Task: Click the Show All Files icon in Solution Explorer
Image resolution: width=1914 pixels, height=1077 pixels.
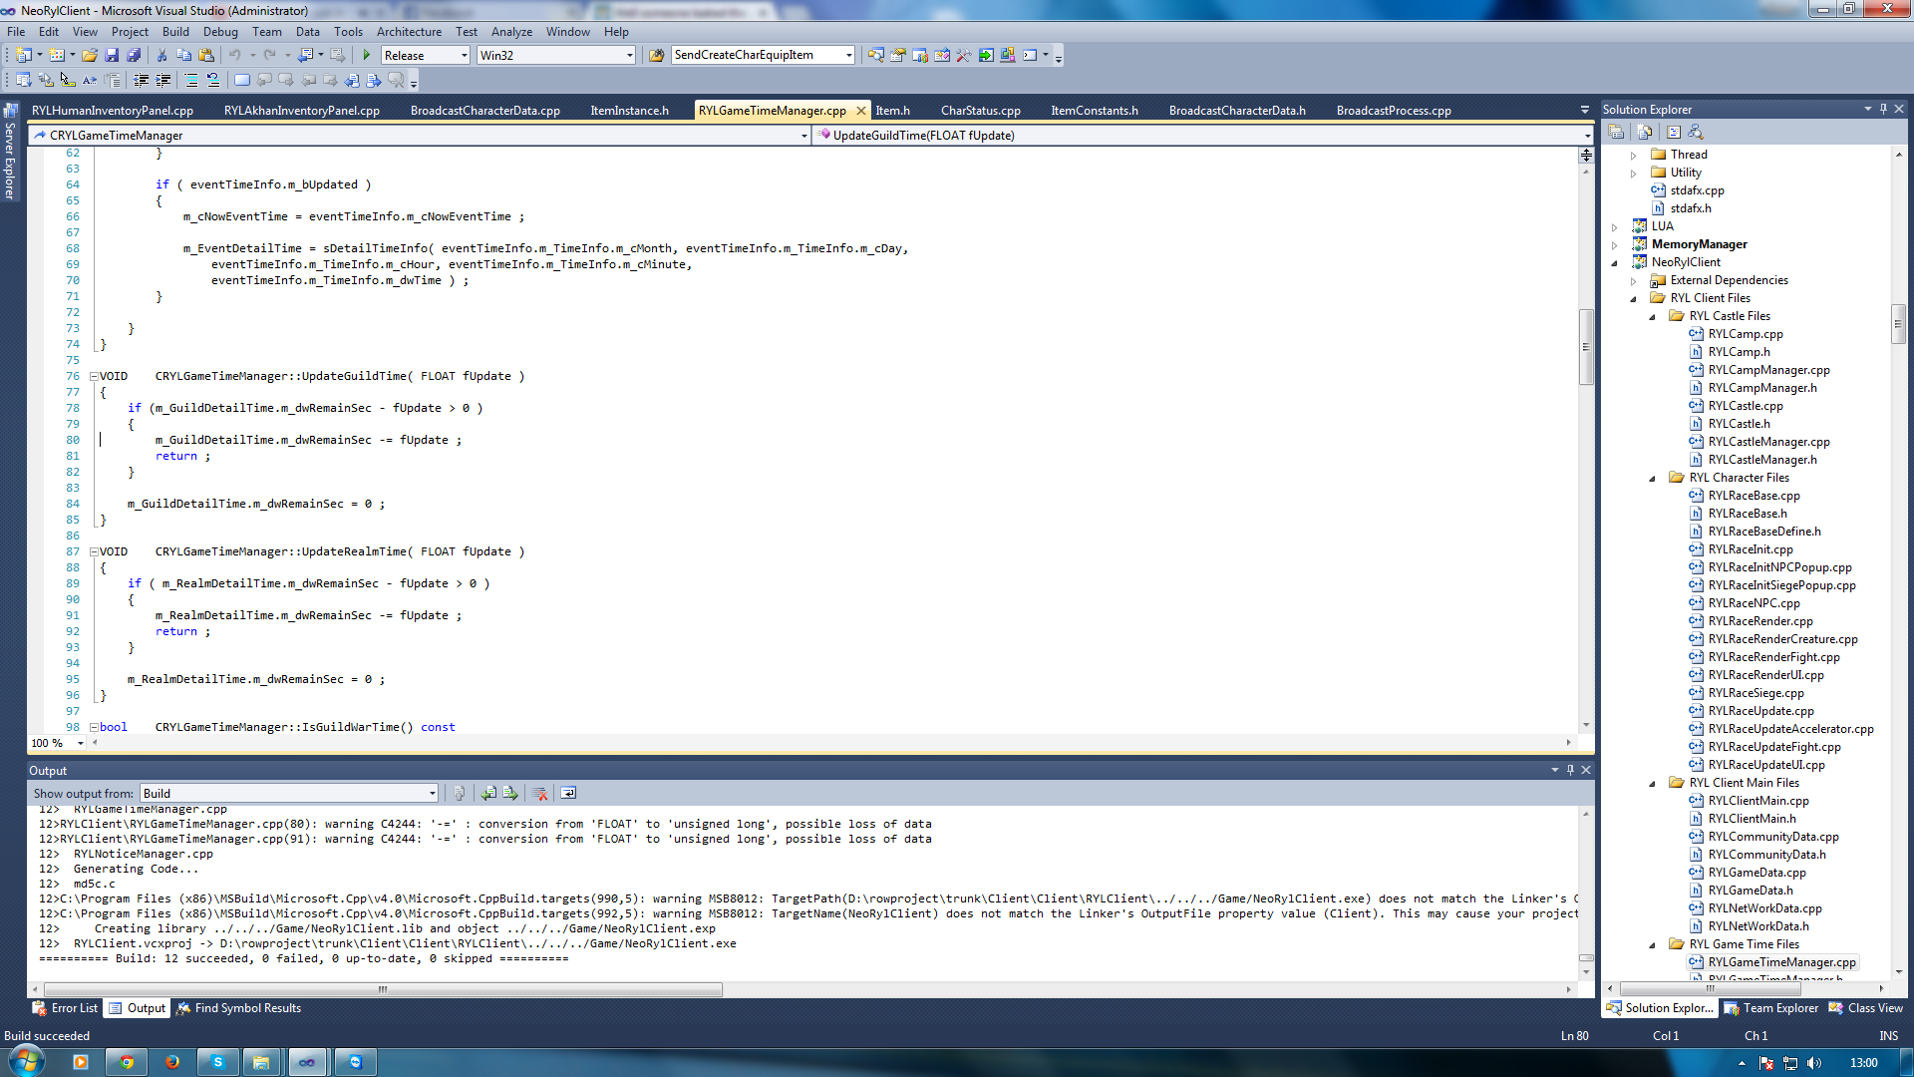Action: click(x=1645, y=132)
